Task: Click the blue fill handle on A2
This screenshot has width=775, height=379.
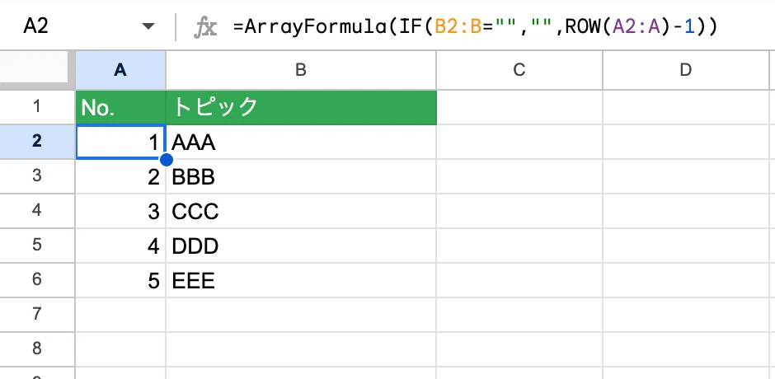Action: pyautogui.click(x=167, y=160)
